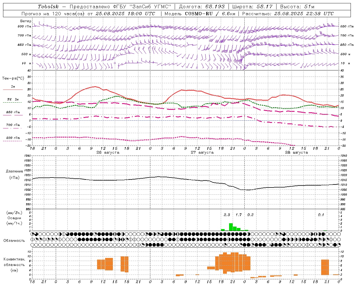
Task: Click the 1020 value on the left pressure axis
Action: pyautogui.click(x=27, y=175)
